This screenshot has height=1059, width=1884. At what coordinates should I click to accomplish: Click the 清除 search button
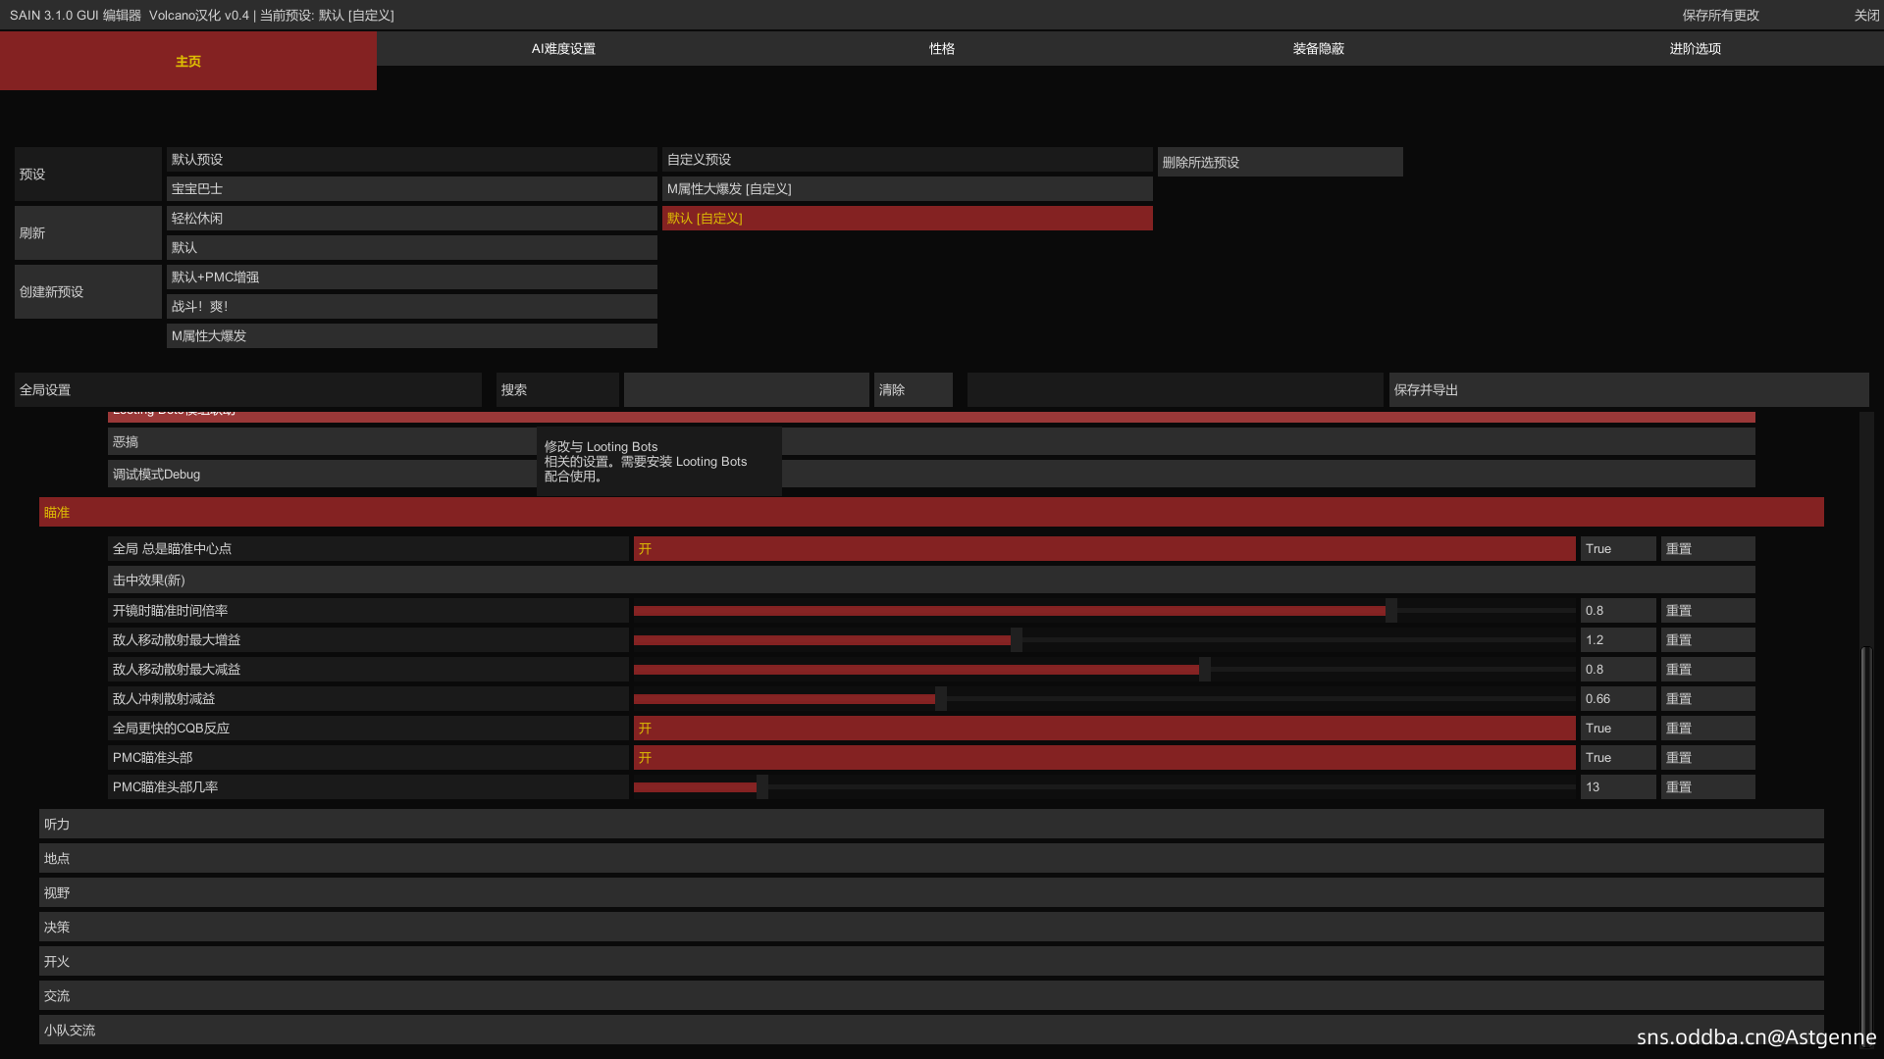coord(912,390)
